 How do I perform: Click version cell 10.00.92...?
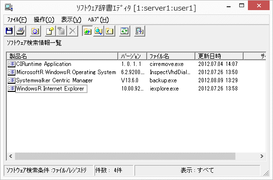coord(133,89)
